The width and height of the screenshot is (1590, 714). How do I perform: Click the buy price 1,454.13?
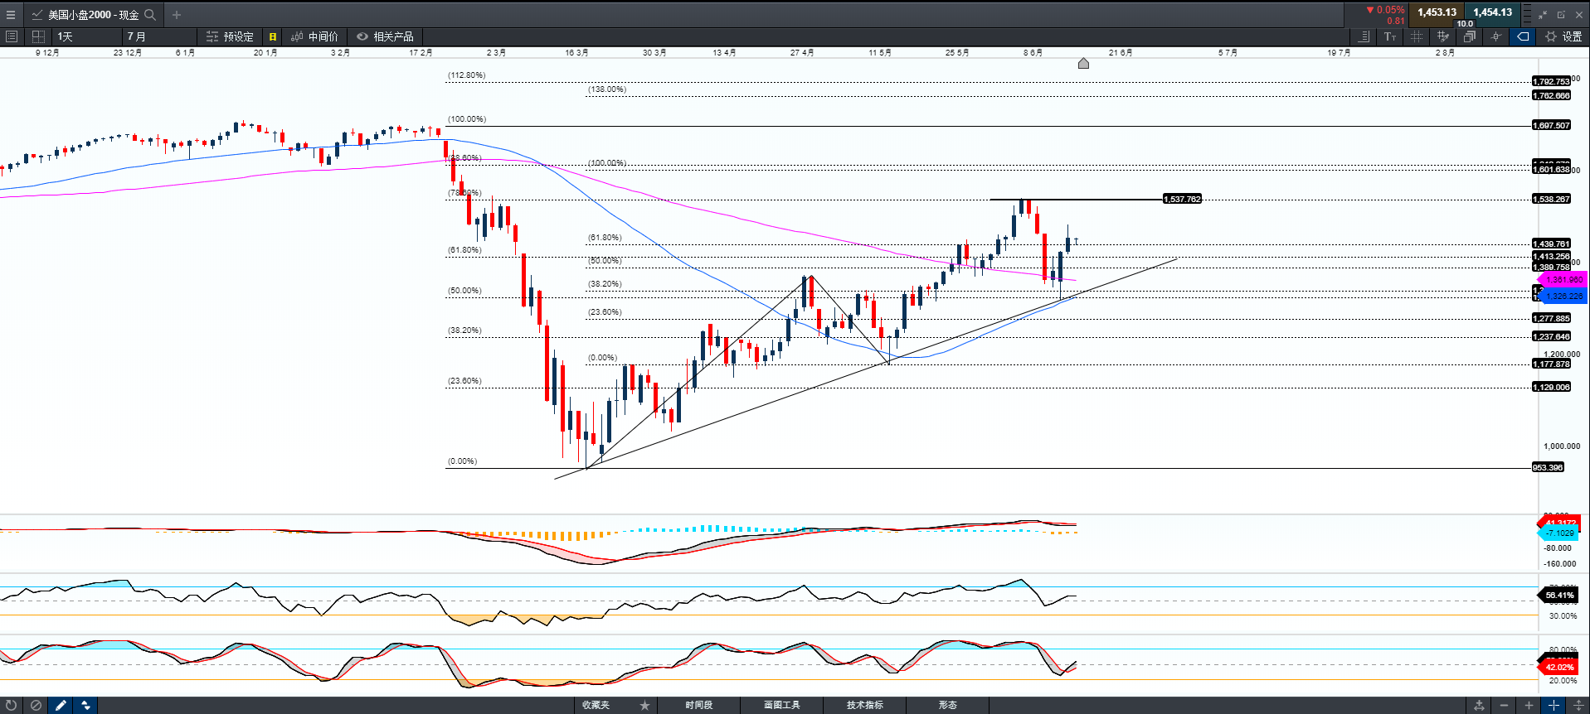[1492, 12]
